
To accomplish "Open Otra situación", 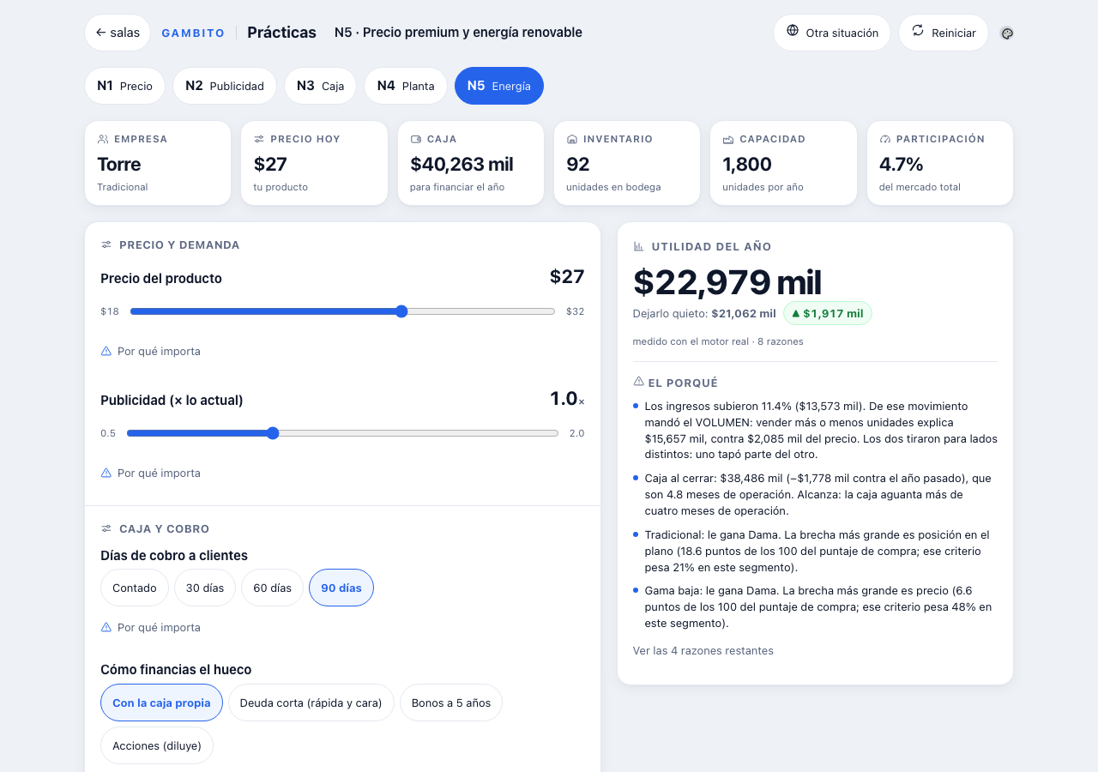I will 832,33.
